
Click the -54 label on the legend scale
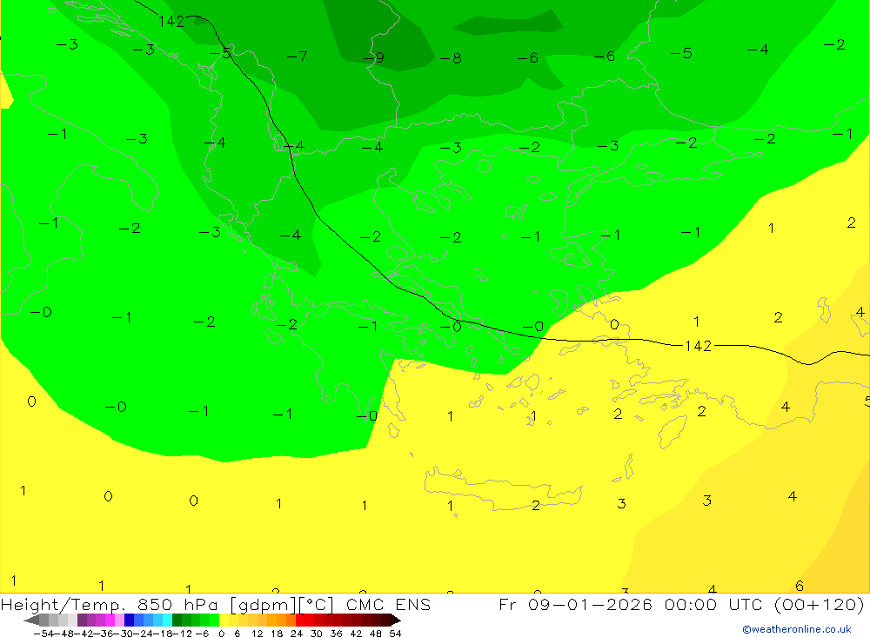pos(43,634)
